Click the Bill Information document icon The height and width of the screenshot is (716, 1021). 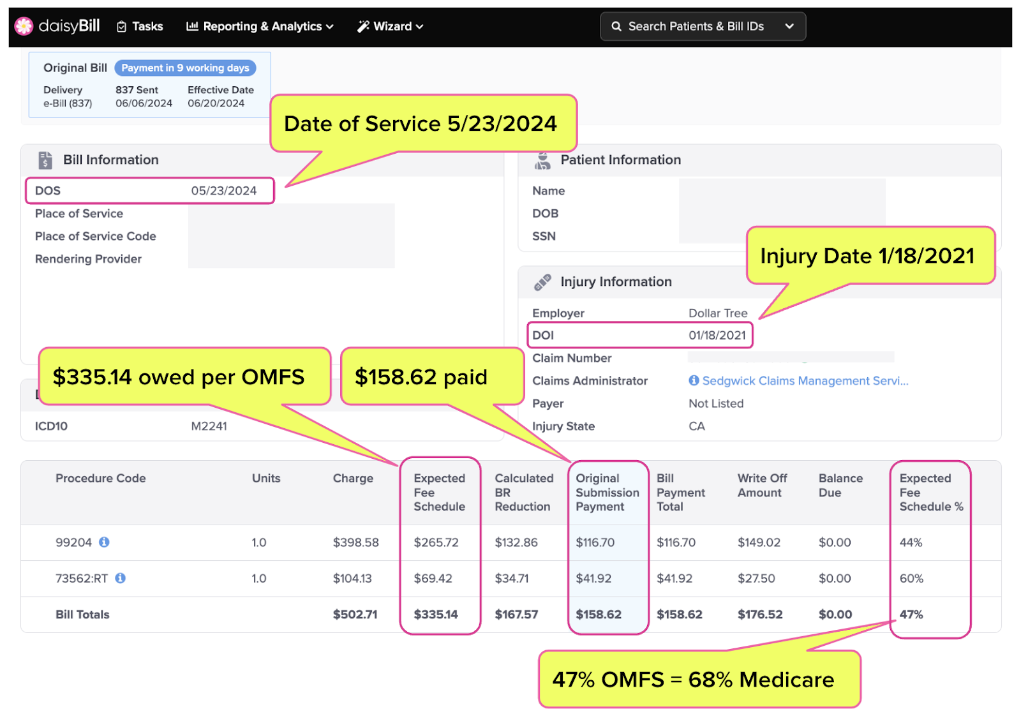tap(45, 160)
